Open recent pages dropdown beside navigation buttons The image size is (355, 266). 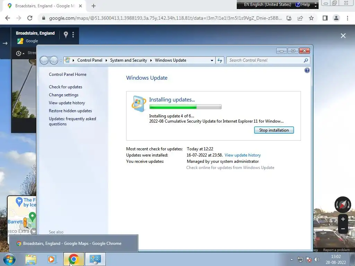coord(61,60)
